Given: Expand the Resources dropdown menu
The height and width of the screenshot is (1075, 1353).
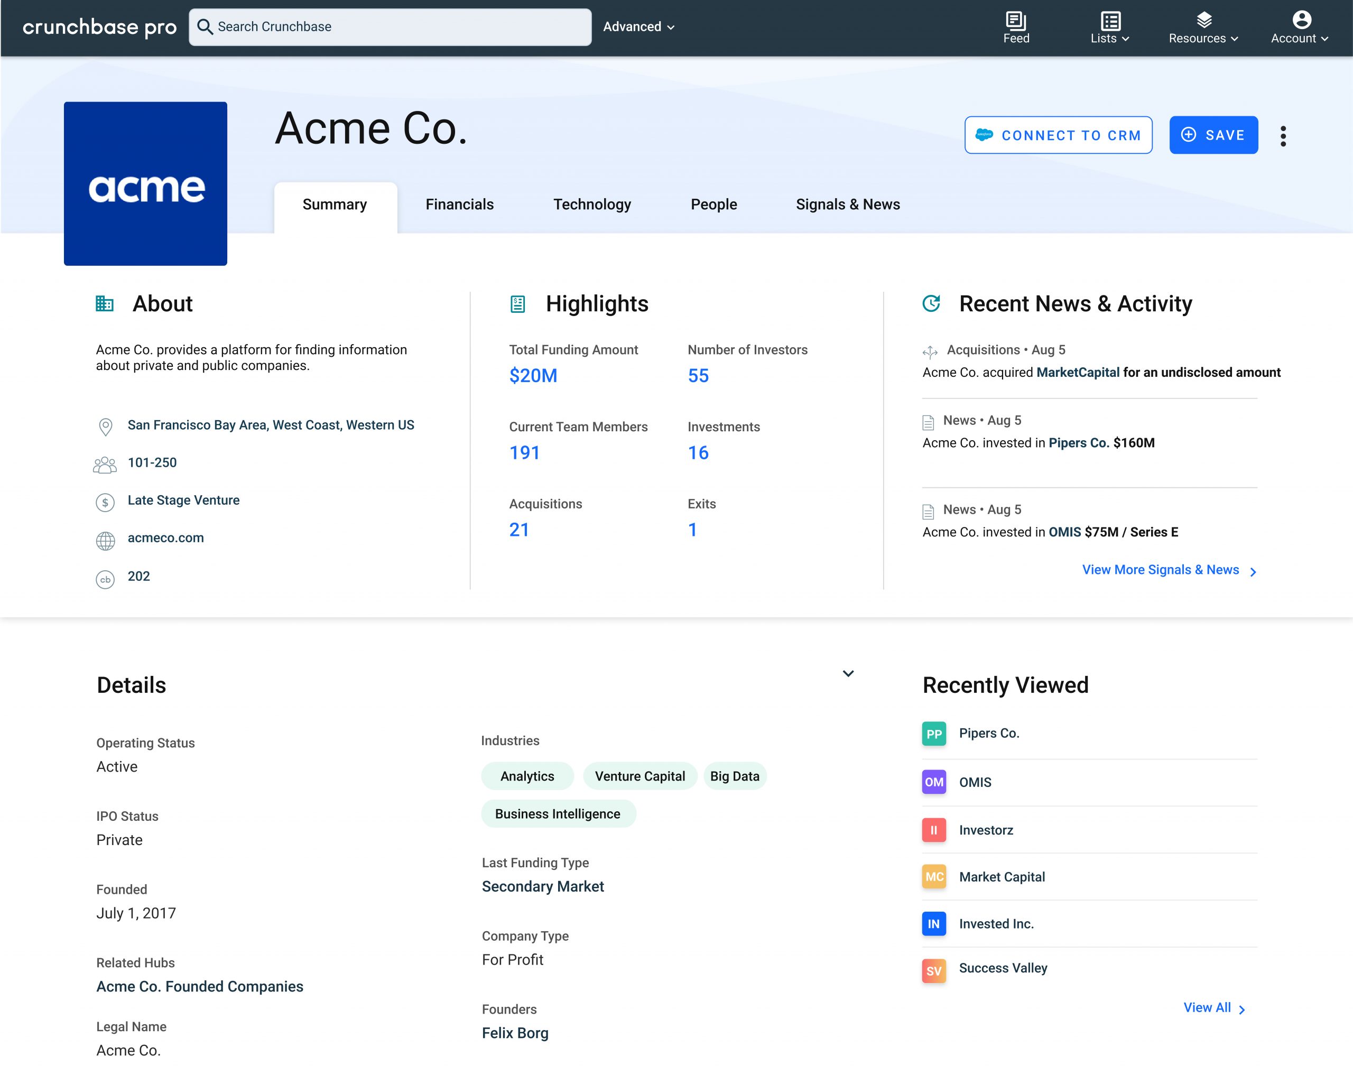Looking at the screenshot, I should point(1201,26).
